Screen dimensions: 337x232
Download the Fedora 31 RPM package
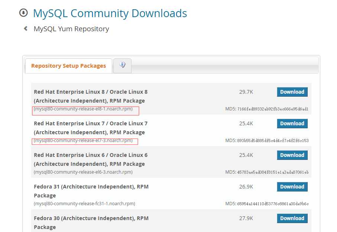(x=292, y=187)
